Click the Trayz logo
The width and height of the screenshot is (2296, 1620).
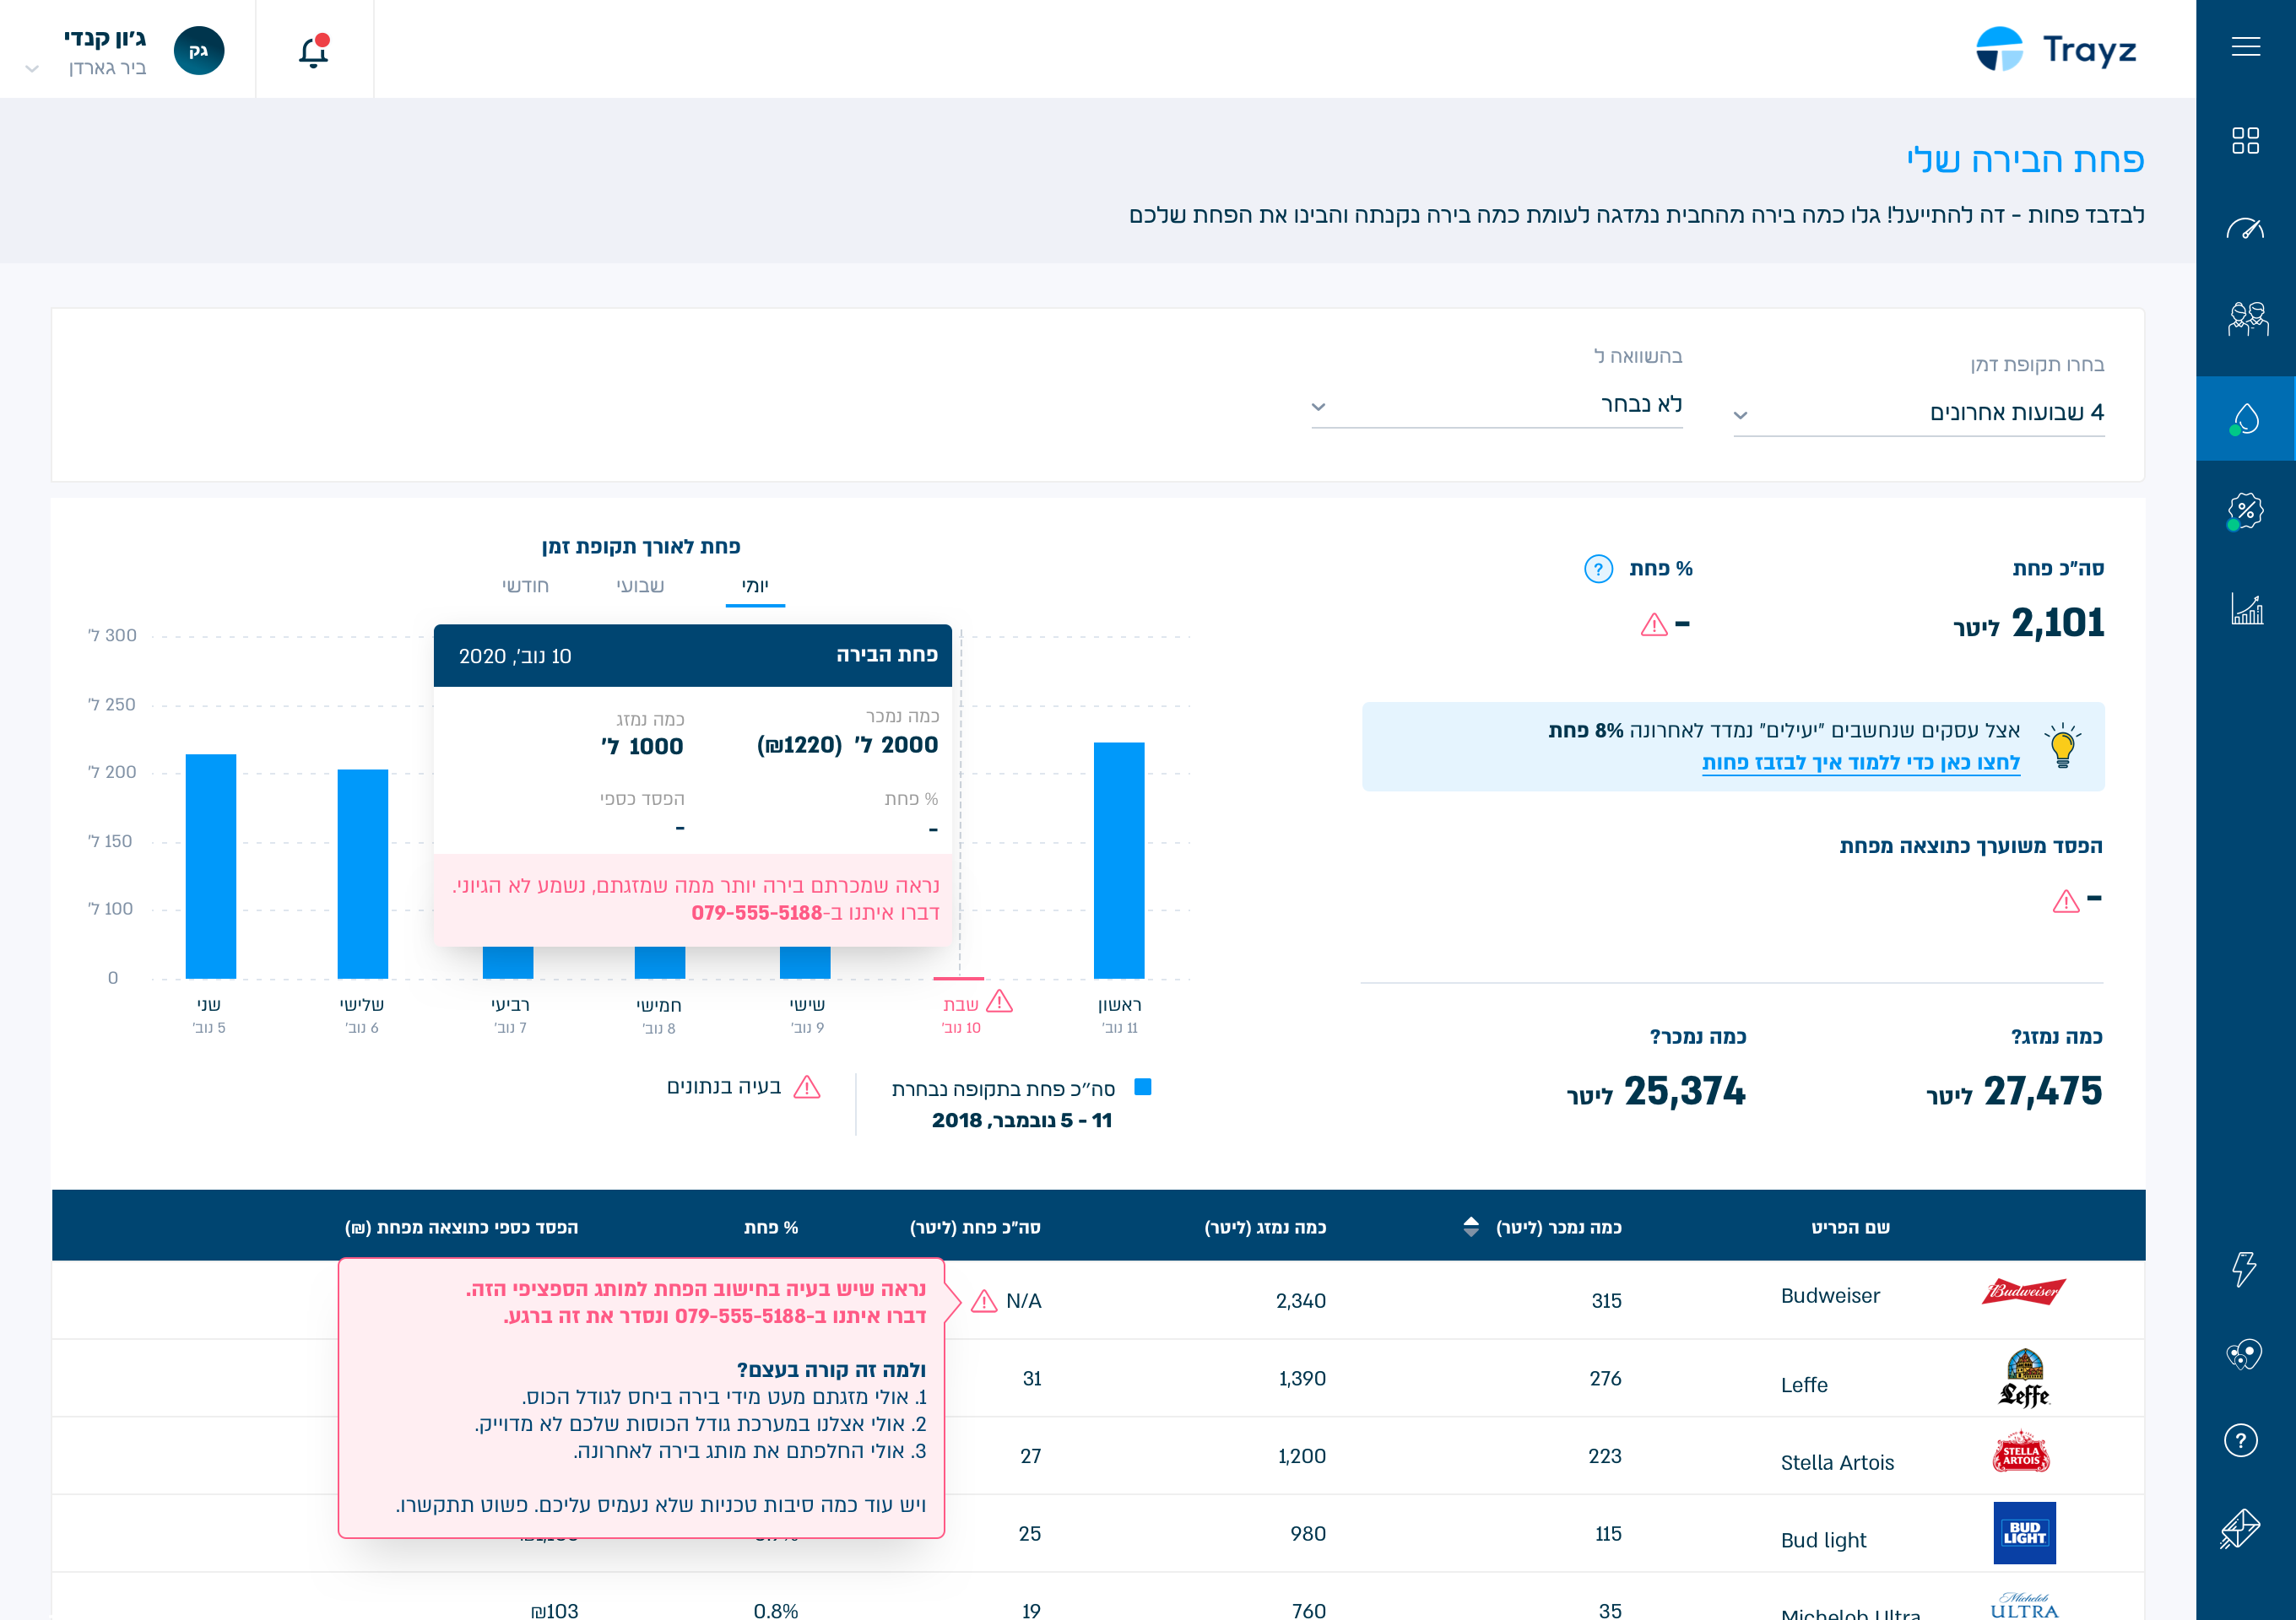click(2055, 49)
